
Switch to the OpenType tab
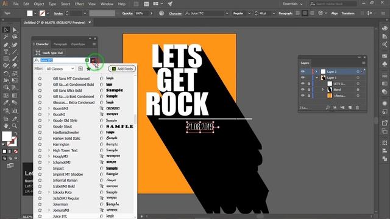point(78,44)
